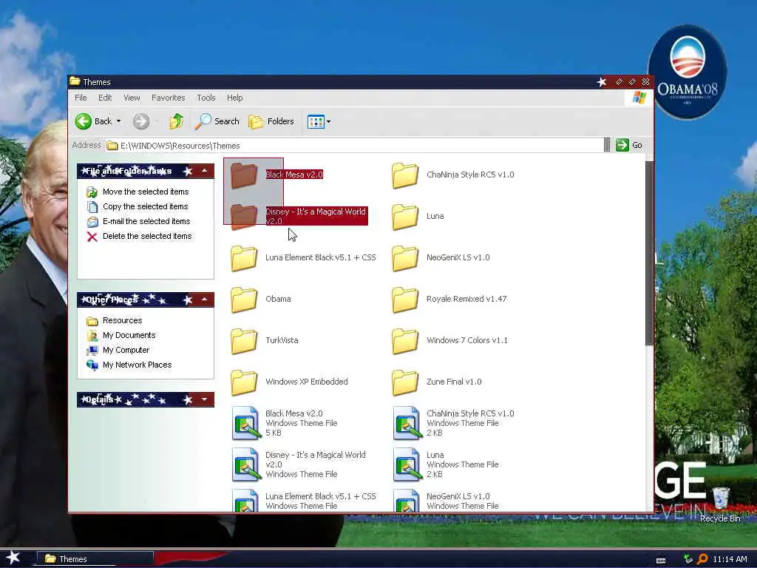Click the vertical scrollbar thumb
Screen dimensions: 757x568
tap(649, 253)
